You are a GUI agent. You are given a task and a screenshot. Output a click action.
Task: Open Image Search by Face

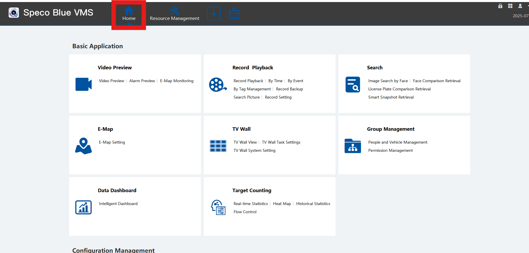point(388,81)
